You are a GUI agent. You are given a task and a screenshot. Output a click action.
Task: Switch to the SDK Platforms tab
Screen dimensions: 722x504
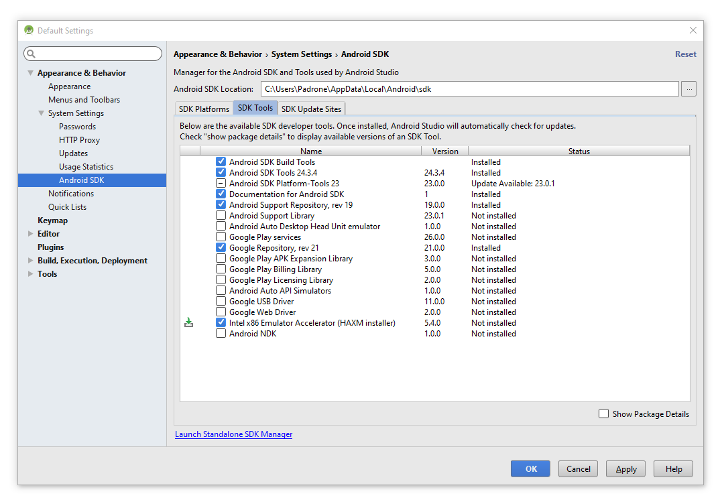coord(204,109)
